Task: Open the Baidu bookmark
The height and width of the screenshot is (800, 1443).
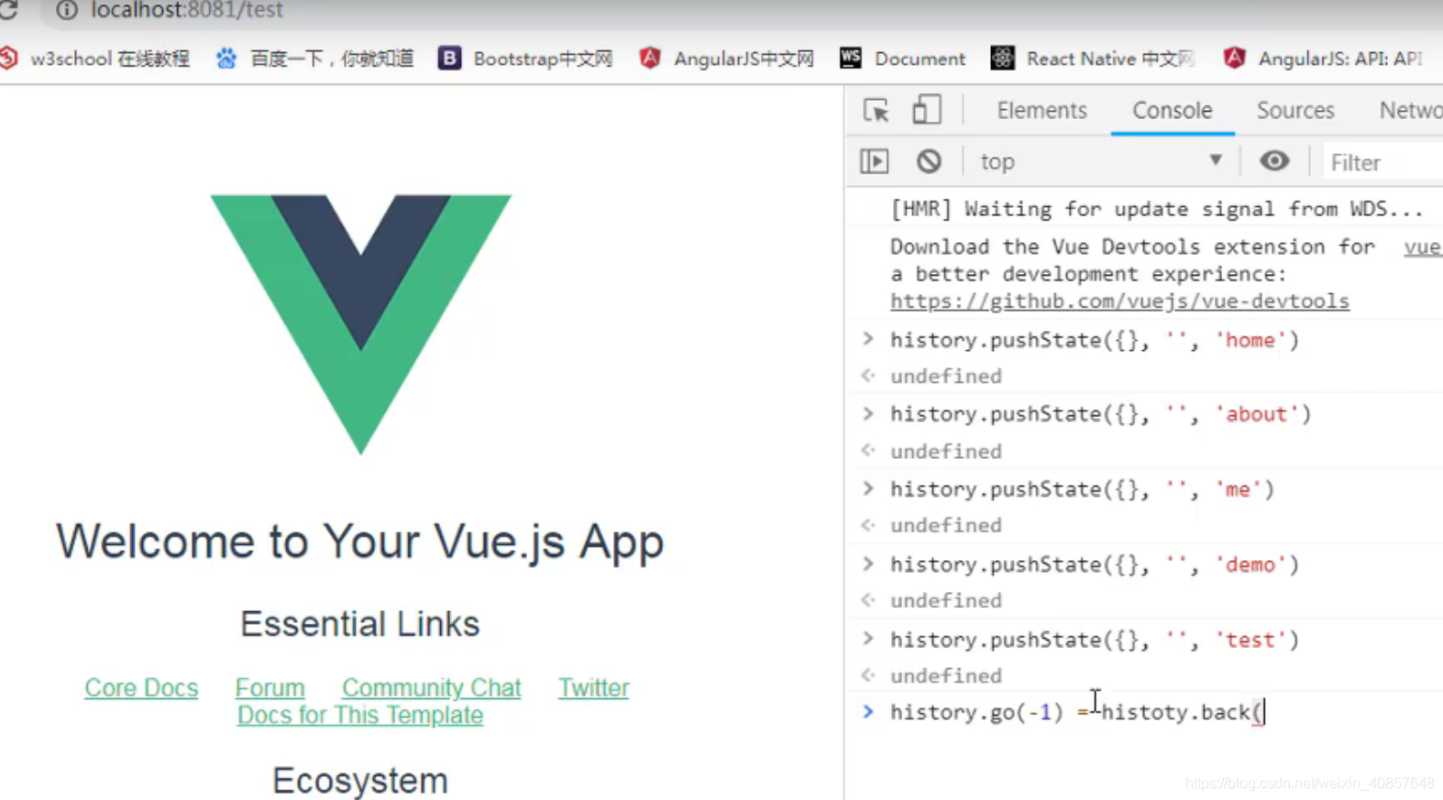Action: 314,59
